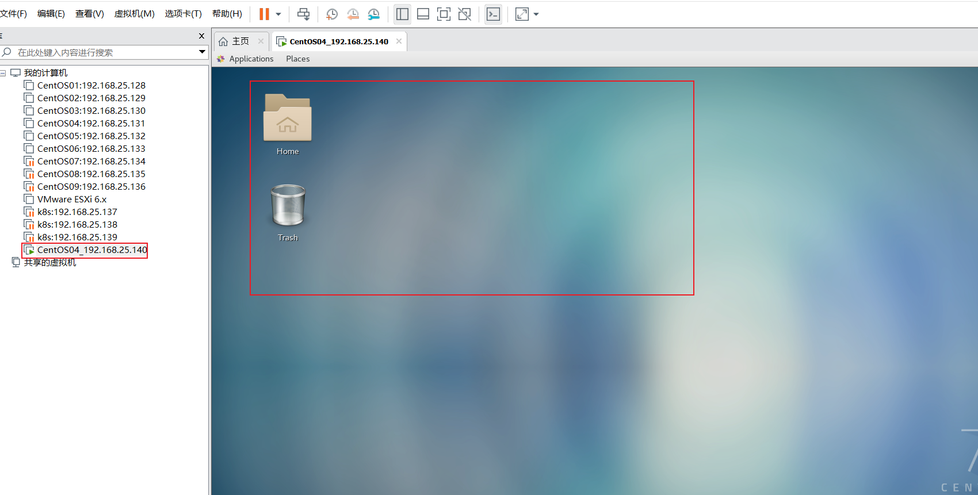
Task: Close the library sidebar with X
Action: (x=201, y=36)
